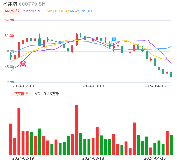This screenshot has width=184, height=162.
Task: Click the 48.00 price axis label
Action: (x=9, y=51)
